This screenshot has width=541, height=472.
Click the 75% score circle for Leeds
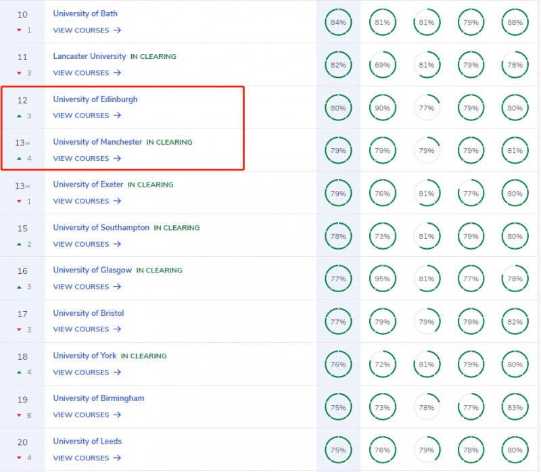point(338,450)
